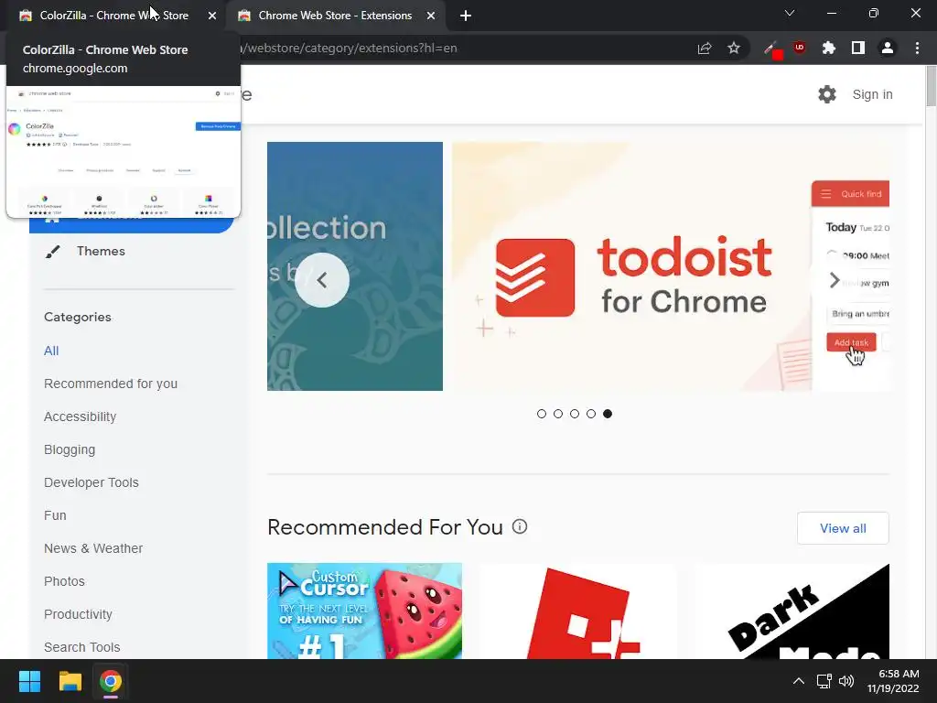Image resolution: width=937 pixels, height=703 pixels.
Task: Open the volume tray icon
Action: (846, 681)
